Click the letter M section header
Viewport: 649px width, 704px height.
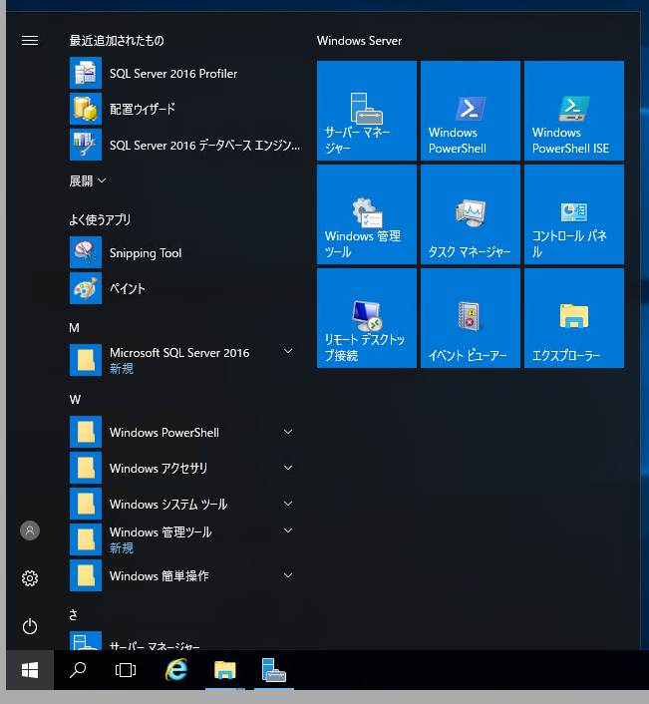click(74, 328)
